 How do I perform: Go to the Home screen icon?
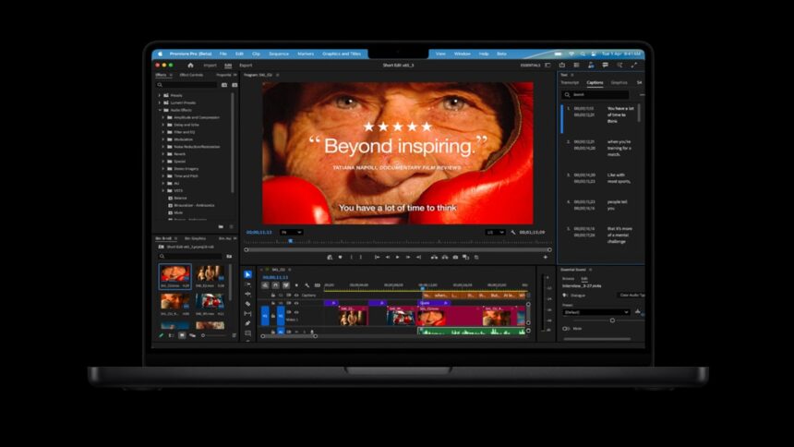pyautogui.click(x=190, y=65)
